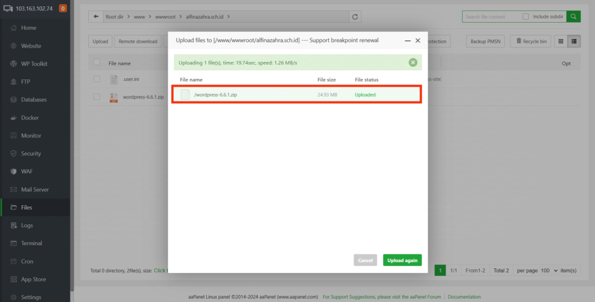Click the Recycle bin button
The width and height of the screenshot is (595, 302).
click(531, 41)
